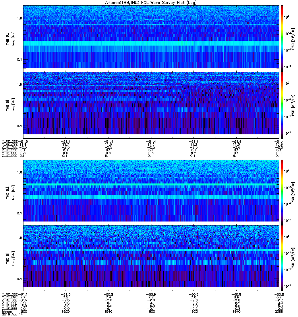Click the PSD [nT²/Hz] label beside THC B-perpendicular
The image size is (298, 317).
(x=293, y=193)
